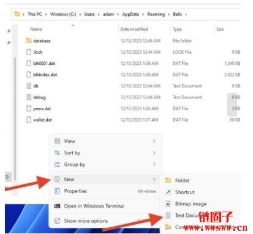Choose the Shortcut icon in New submenu
This screenshot has width=253, height=234.
(168, 192)
